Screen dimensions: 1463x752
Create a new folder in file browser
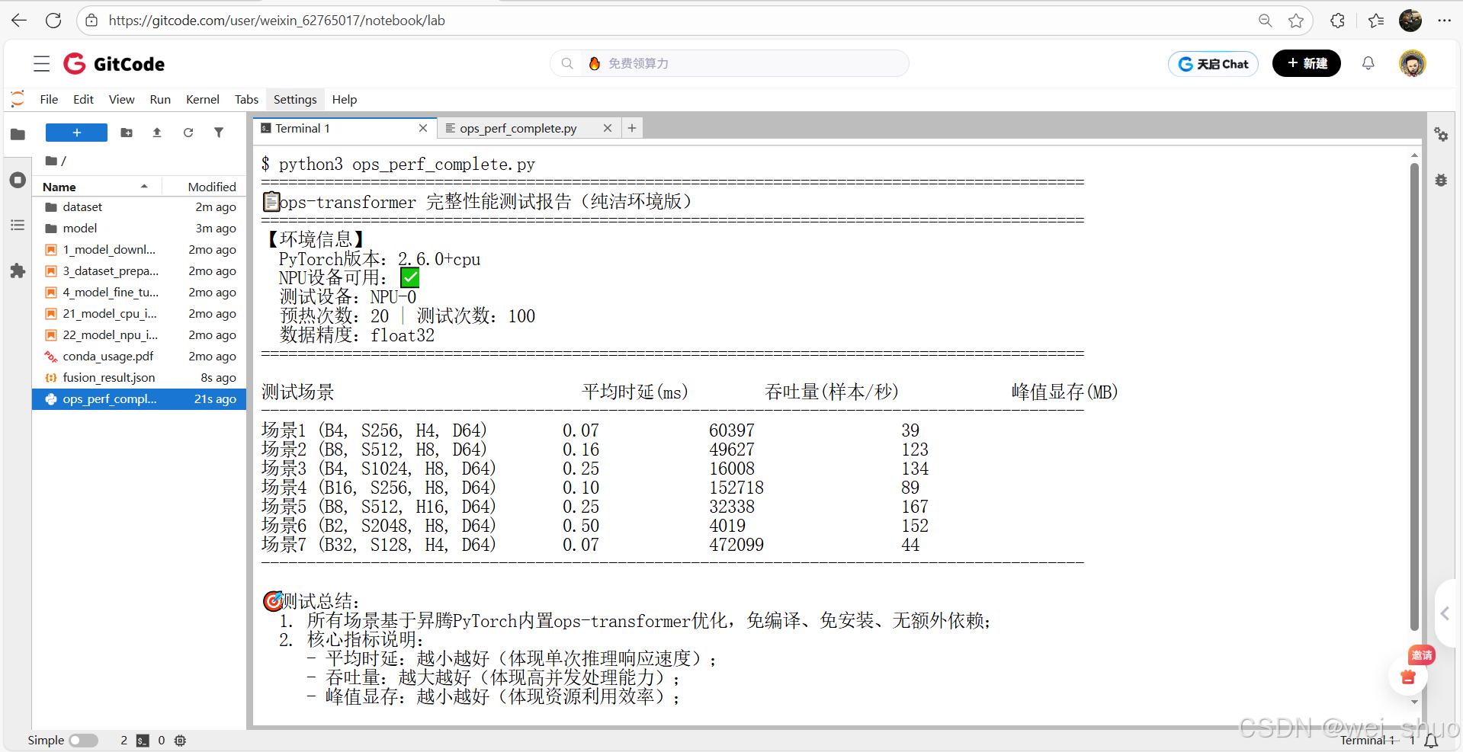point(127,133)
